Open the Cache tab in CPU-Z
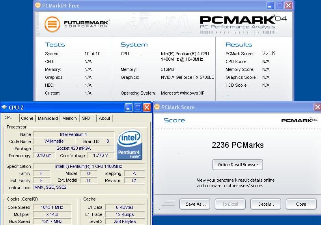 (27, 118)
